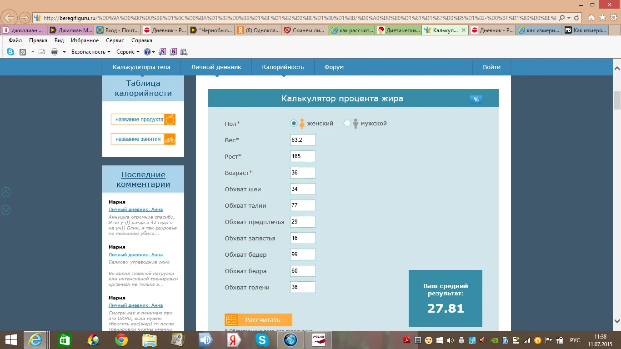Click the 'Рассчитать' calculate button
The height and width of the screenshot is (349, 621).
coord(258,320)
